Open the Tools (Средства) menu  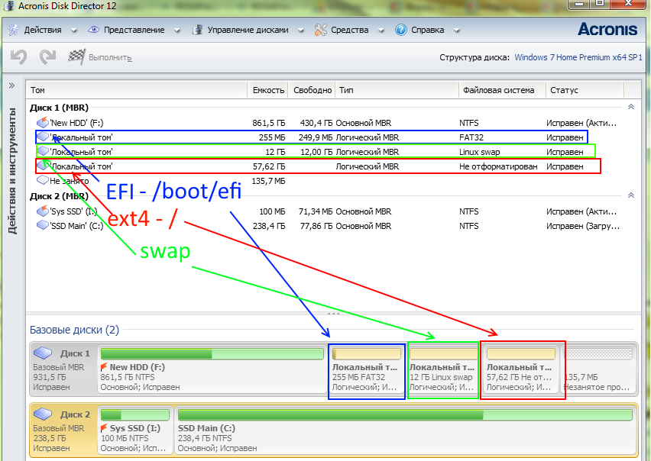pos(350,30)
